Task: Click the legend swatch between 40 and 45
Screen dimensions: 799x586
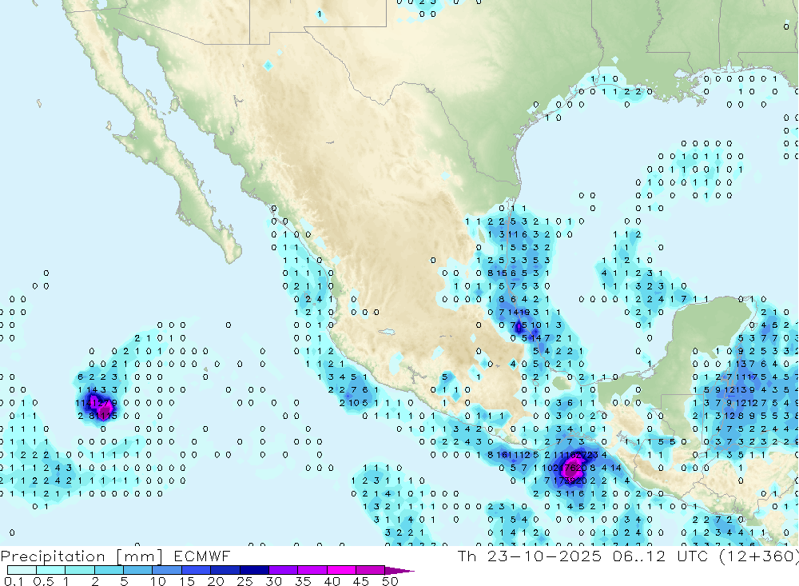Action: (341, 570)
